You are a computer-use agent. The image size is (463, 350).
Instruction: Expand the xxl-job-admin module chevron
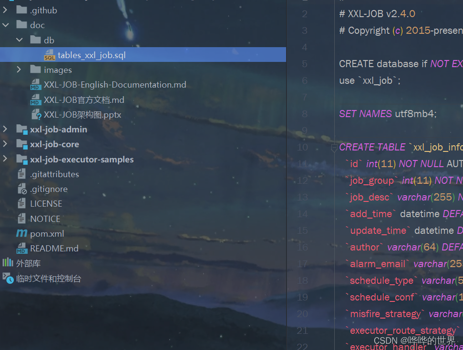tap(5, 129)
